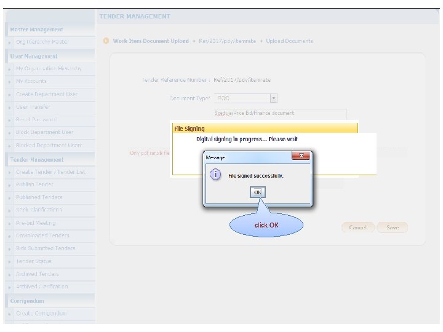
Task: Open Downloaded Tenders
Action: tap(42, 235)
